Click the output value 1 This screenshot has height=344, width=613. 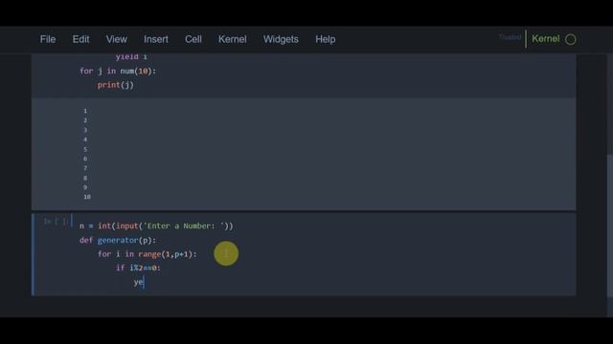(x=85, y=111)
